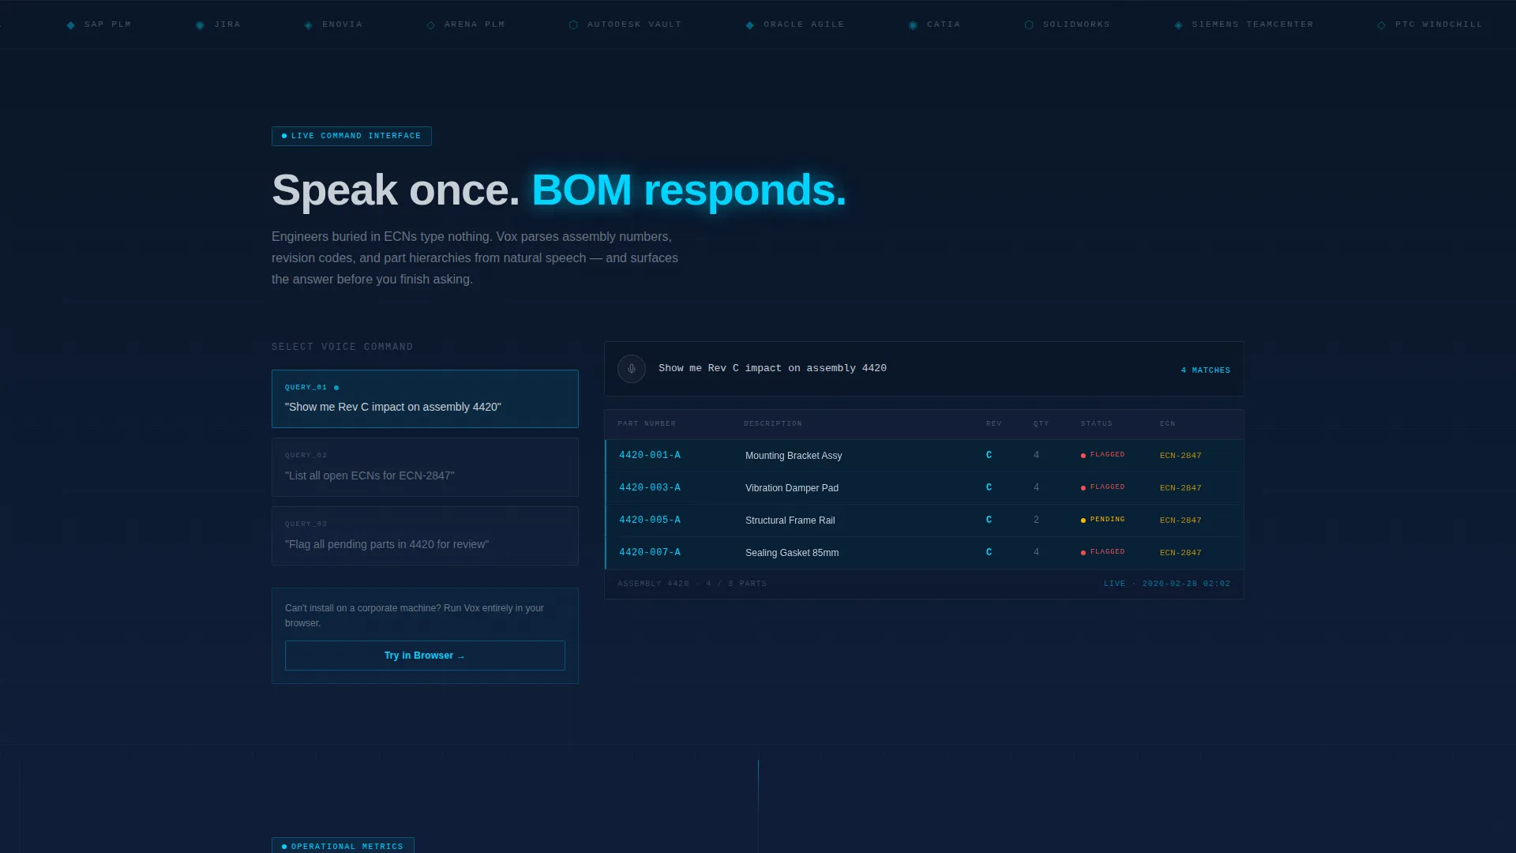Select QUERY_01 Rev C impact command

coord(425,399)
